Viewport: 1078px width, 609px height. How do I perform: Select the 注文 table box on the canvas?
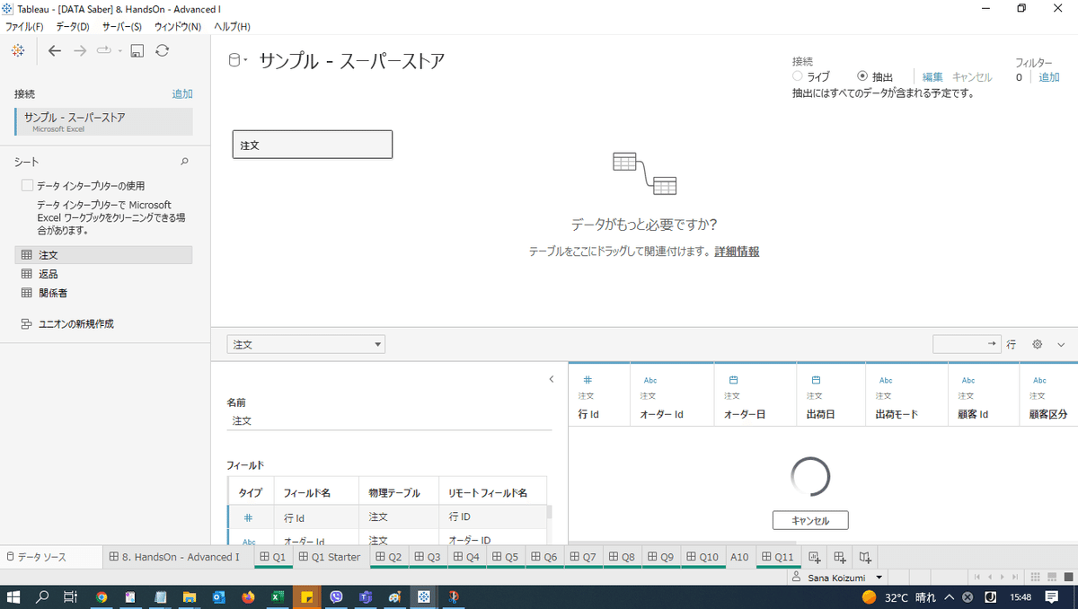click(312, 145)
